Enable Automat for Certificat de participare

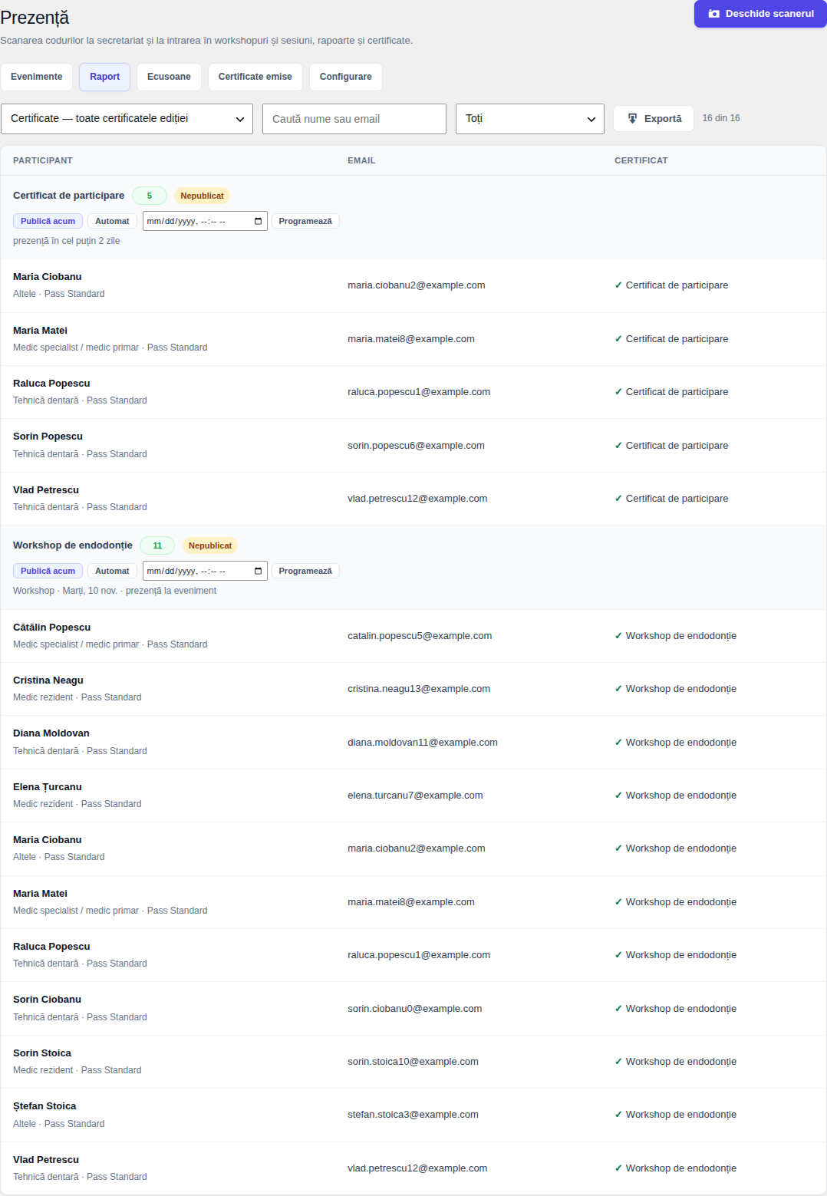(x=112, y=221)
